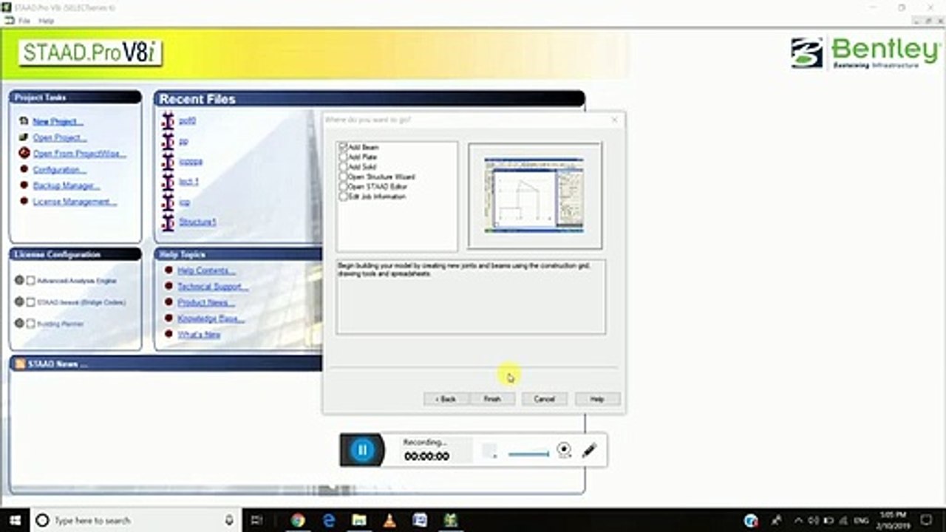Open the License Management link
This screenshot has width=946, height=532.
[x=75, y=202]
